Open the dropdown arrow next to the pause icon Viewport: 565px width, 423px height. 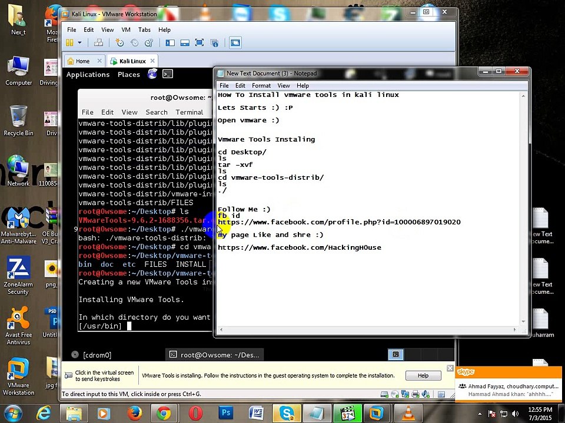[x=79, y=43]
